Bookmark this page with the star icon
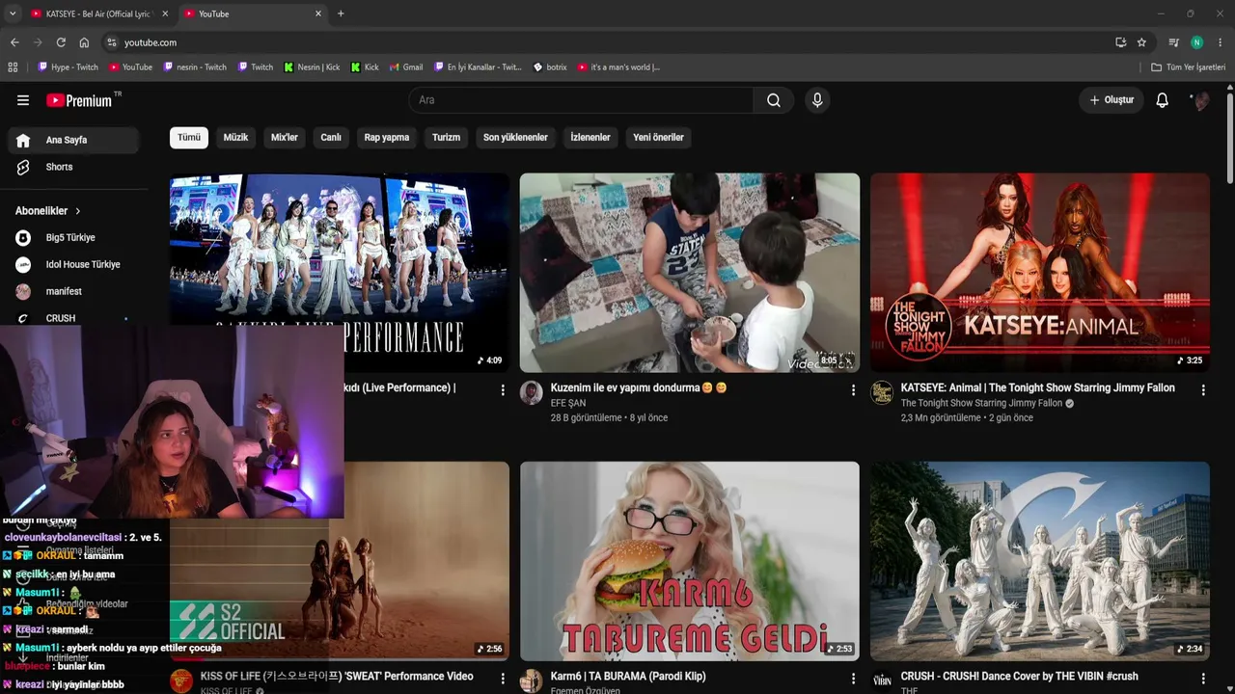 tap(1141, 42)
